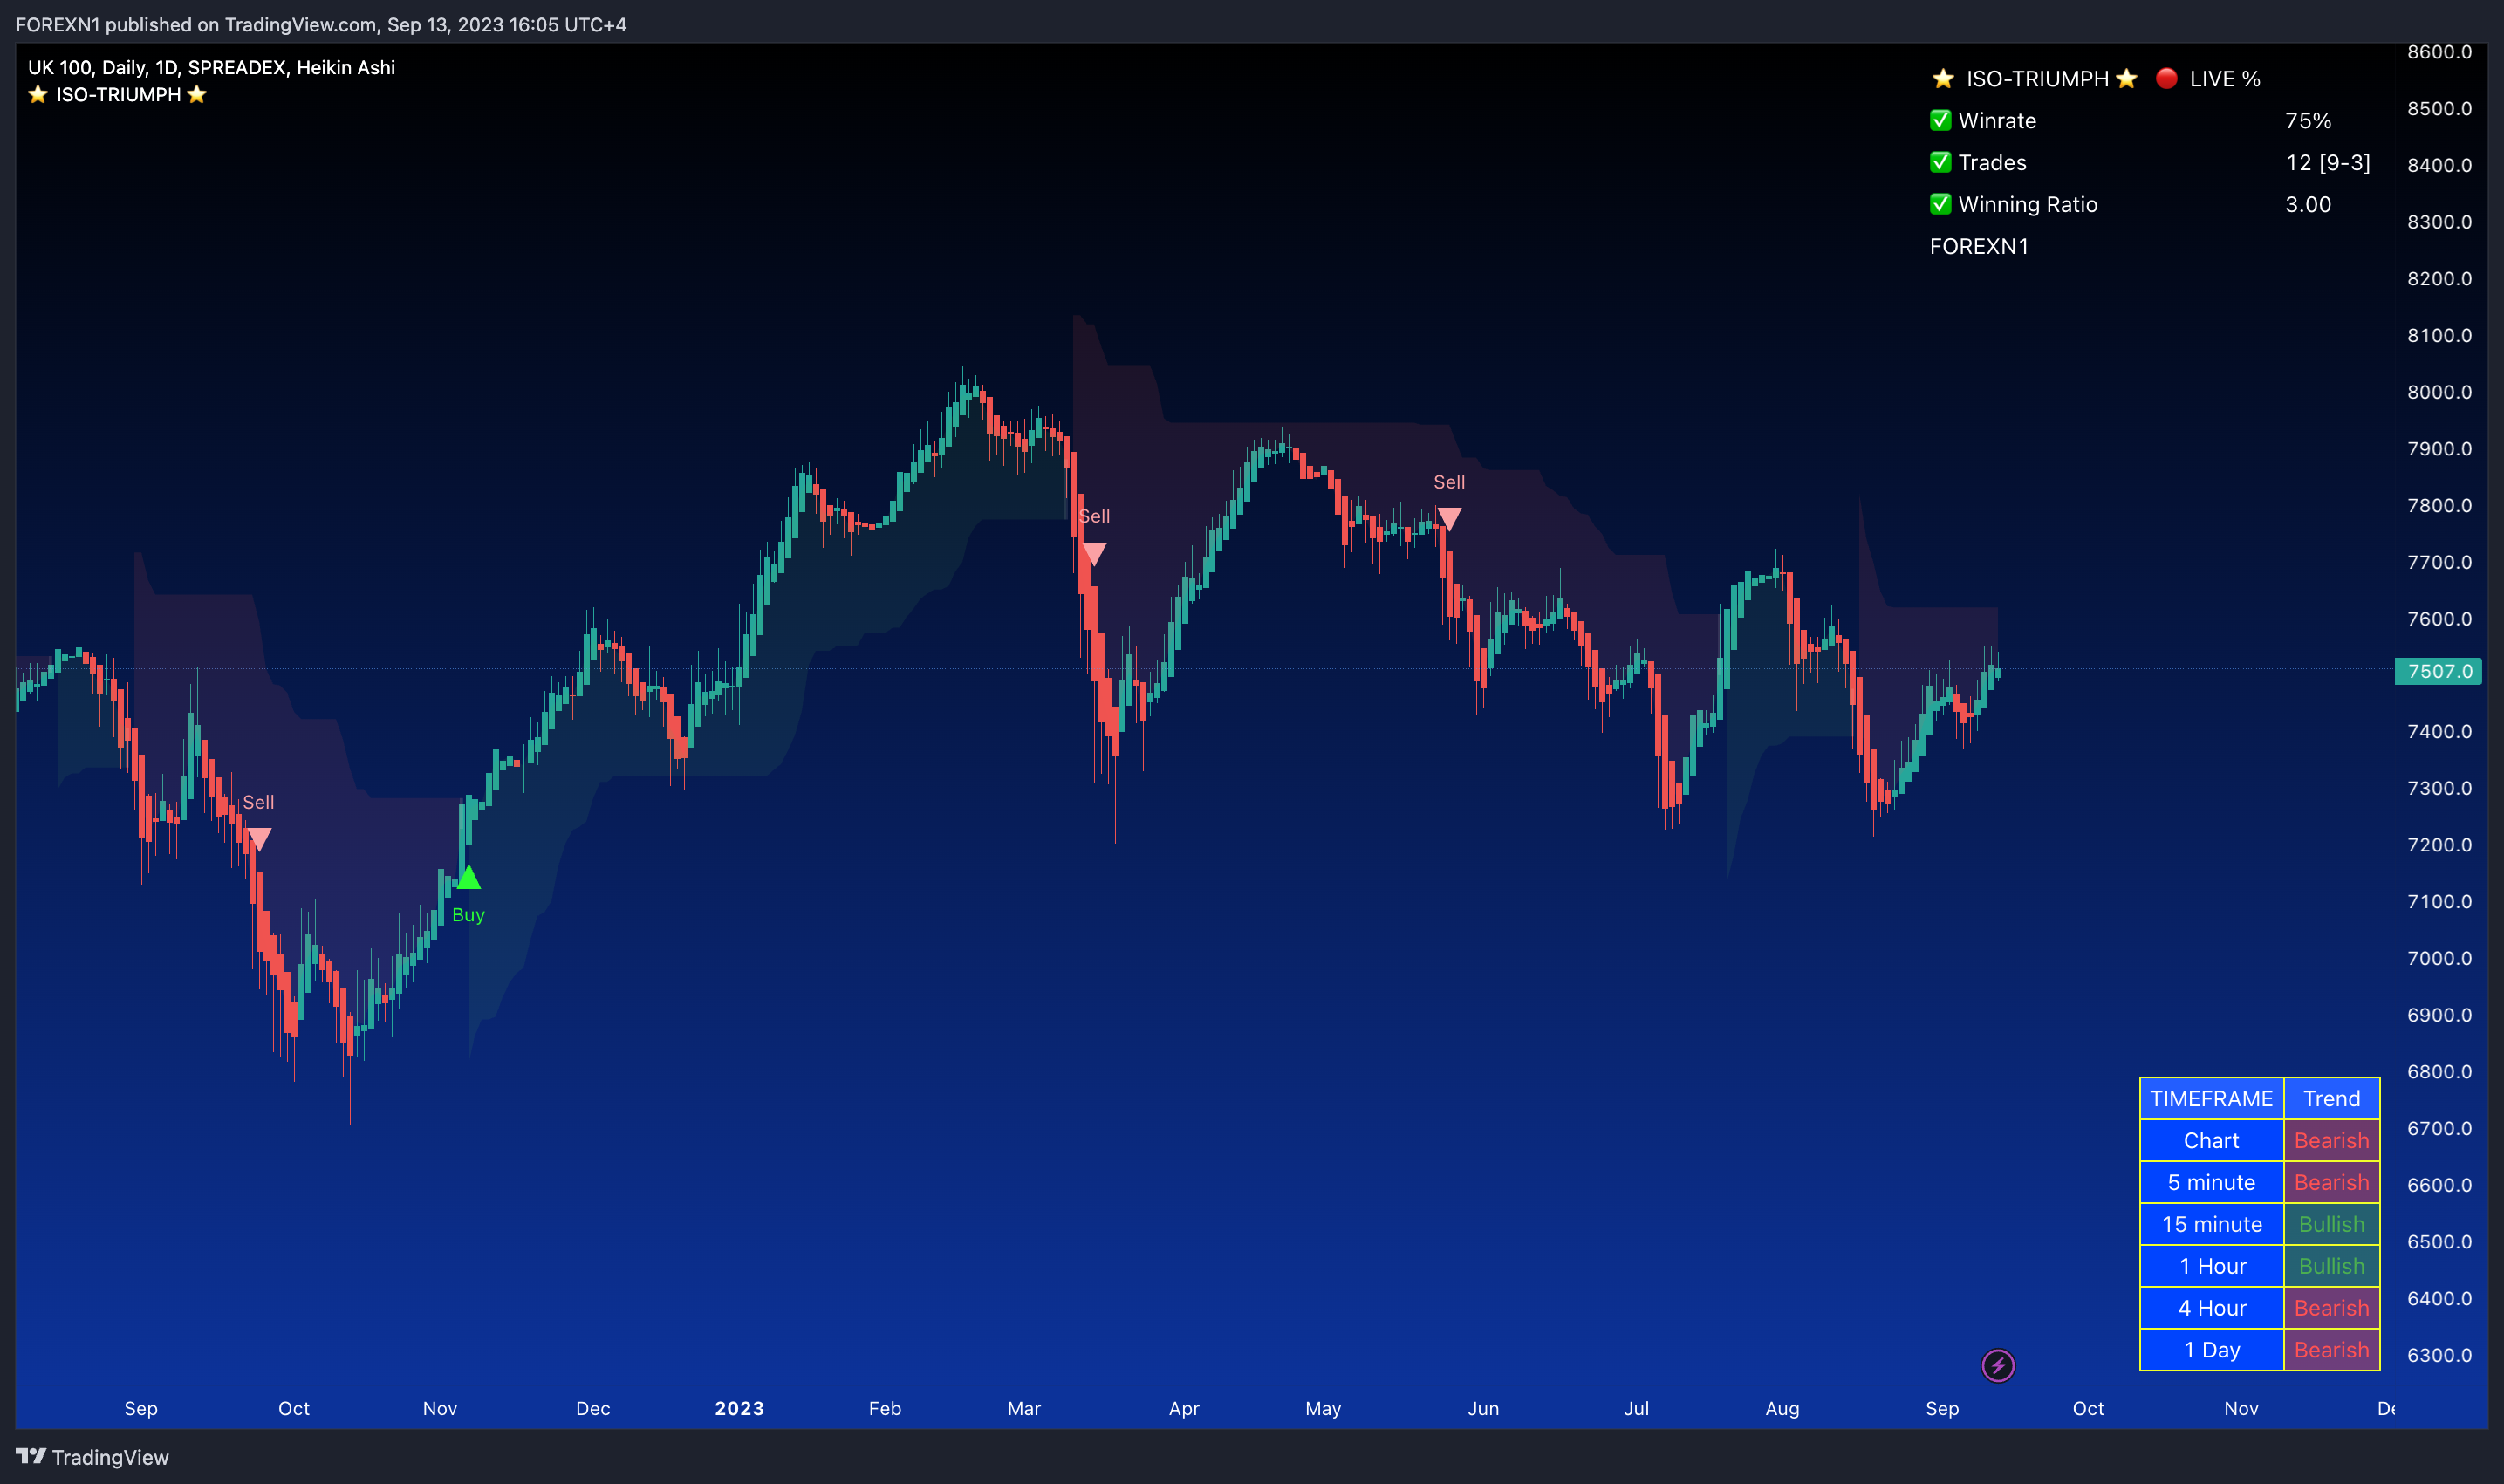Click the green Buy arrow marker in November
Screen dimensions: 2504x1484
pos(468,878)
